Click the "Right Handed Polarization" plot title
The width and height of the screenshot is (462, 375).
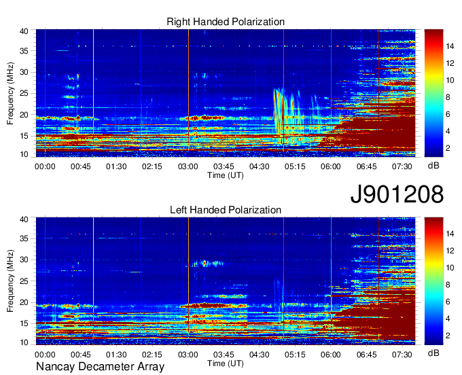(226, 22)
